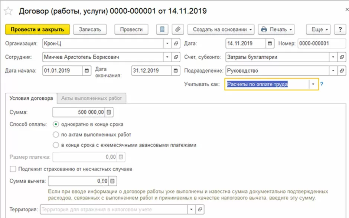
Task: Click Провести и закрыть button
Action: click(x=37, y=29)
